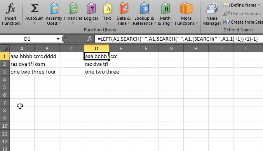Select column D header

click(x=96, y=48)
